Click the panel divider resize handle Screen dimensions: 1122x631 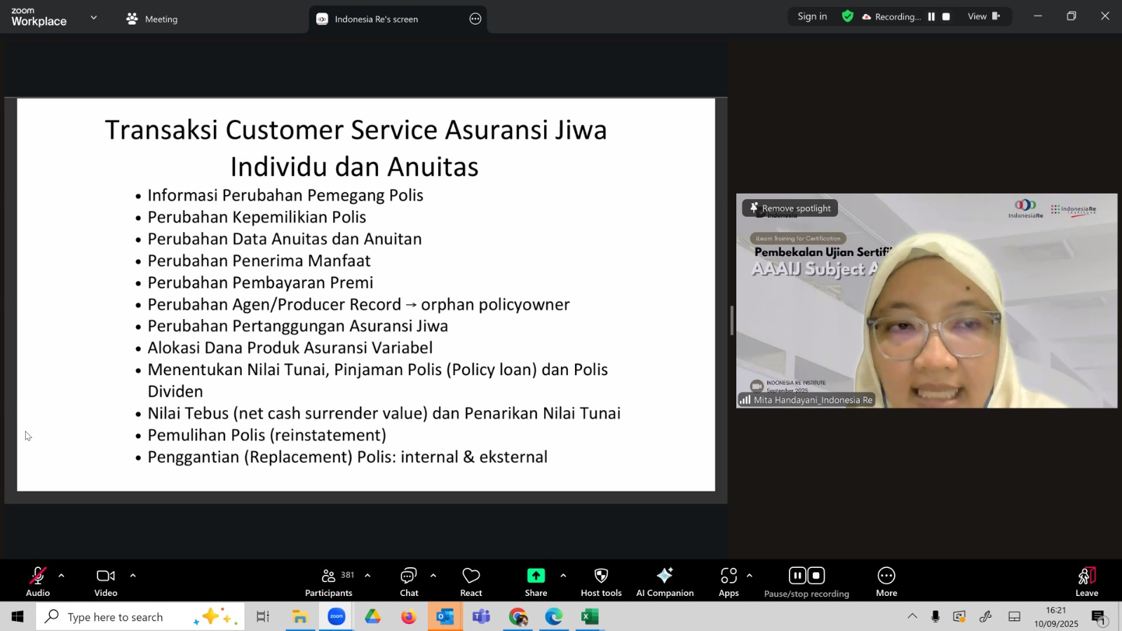pyautogui.click(x=731, y=320)
